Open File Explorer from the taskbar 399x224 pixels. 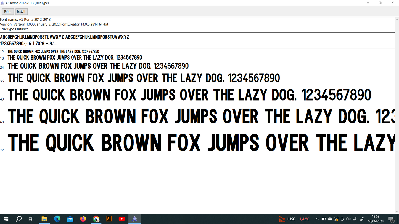pos(44,218)
